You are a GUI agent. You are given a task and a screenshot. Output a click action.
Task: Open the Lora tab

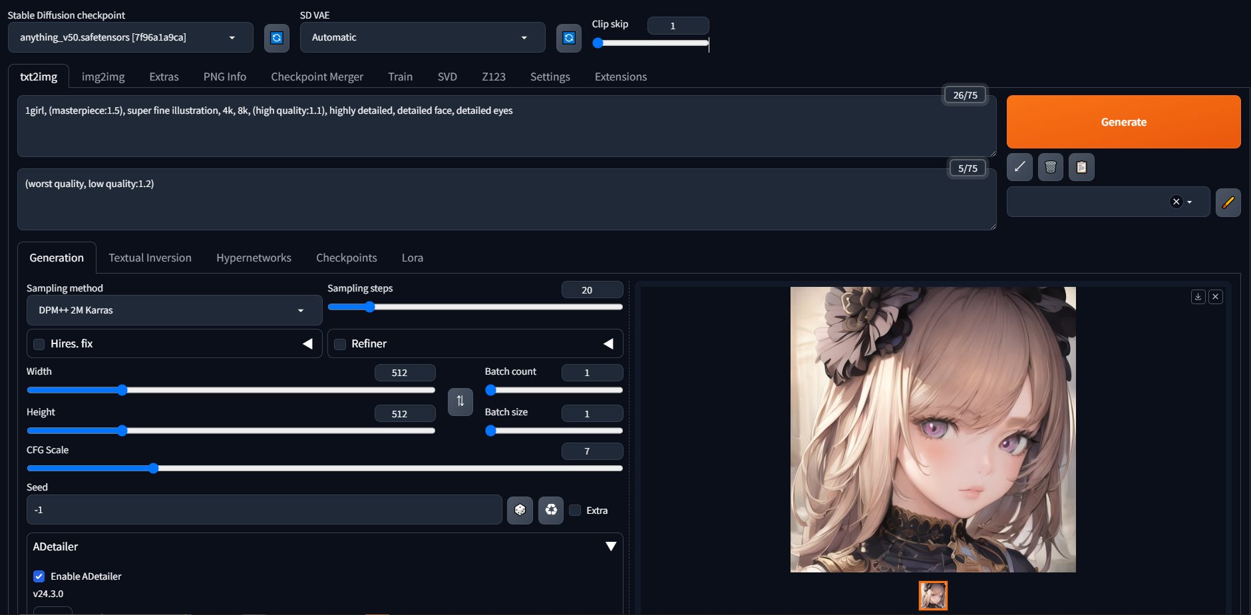[412, 258]
